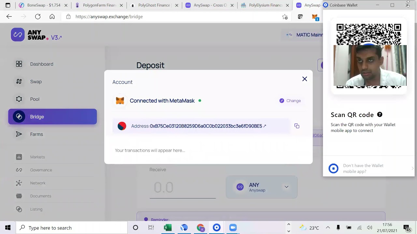Open the Governance sidebar link
Viewport: 417px width, 234px height.
(x=41, y=170)
